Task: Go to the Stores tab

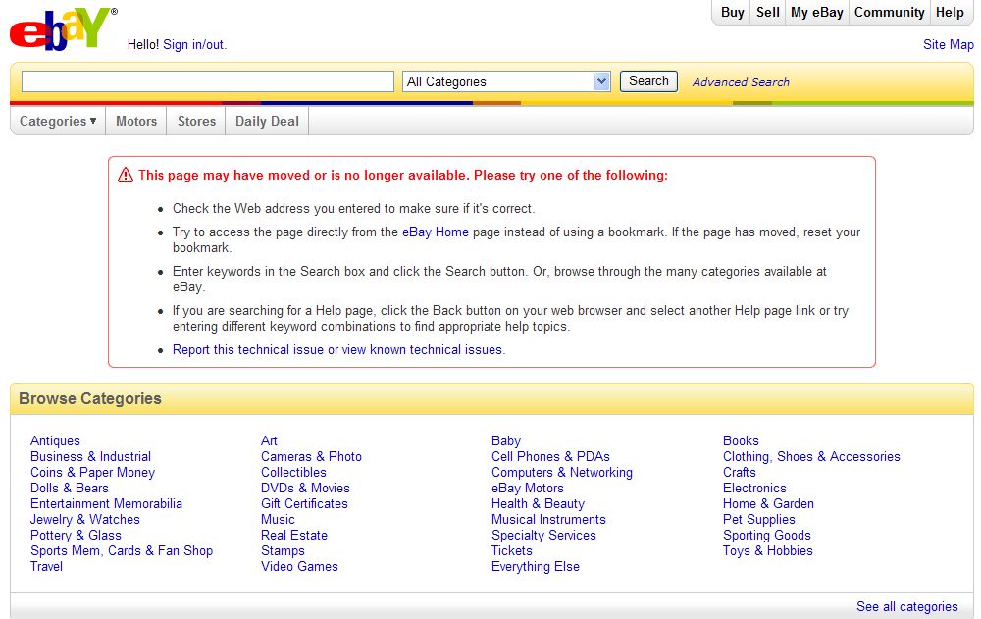Action: click(196, 122)
